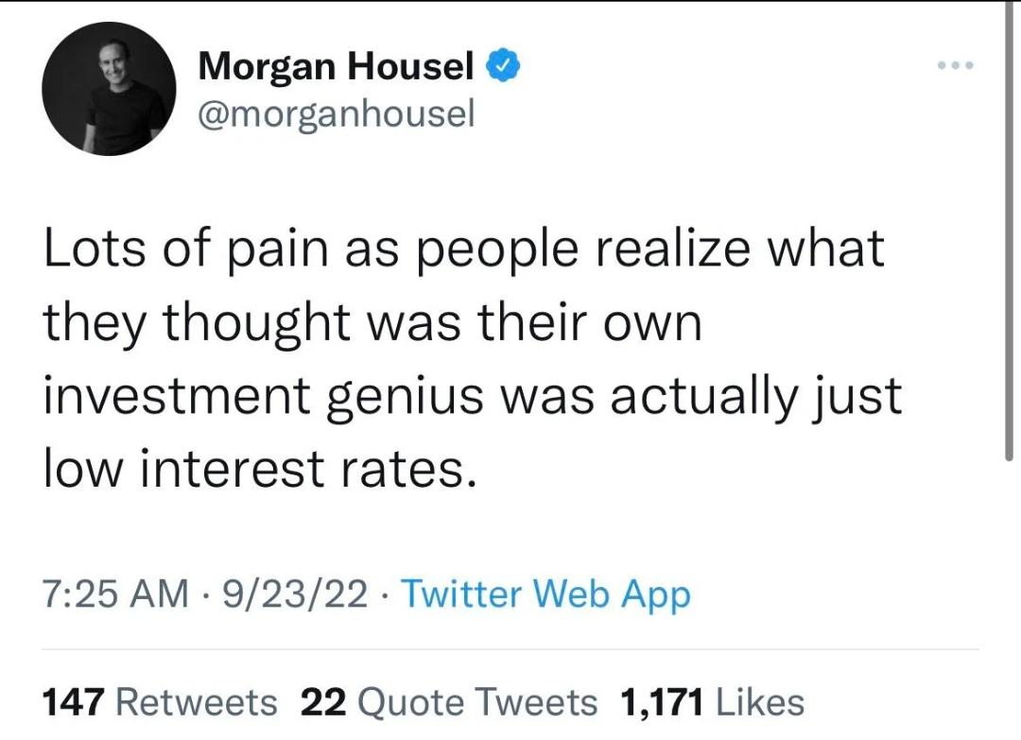Click the Morgan Housel display name

pyautogui.click(x=336, y=65)
